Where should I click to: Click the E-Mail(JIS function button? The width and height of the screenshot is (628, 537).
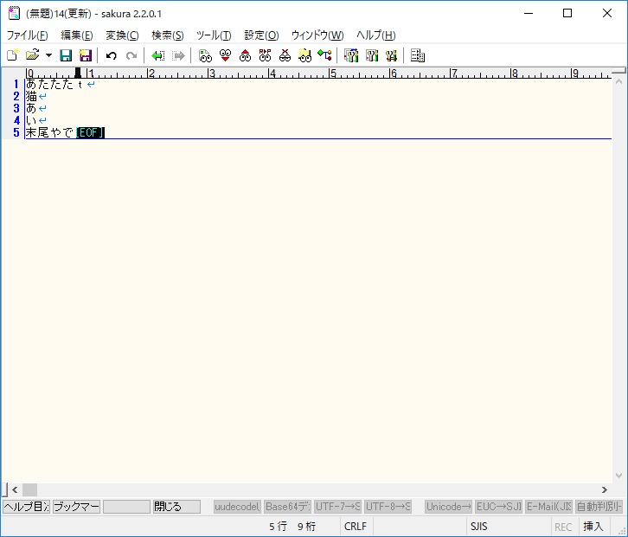click(548, 507)
